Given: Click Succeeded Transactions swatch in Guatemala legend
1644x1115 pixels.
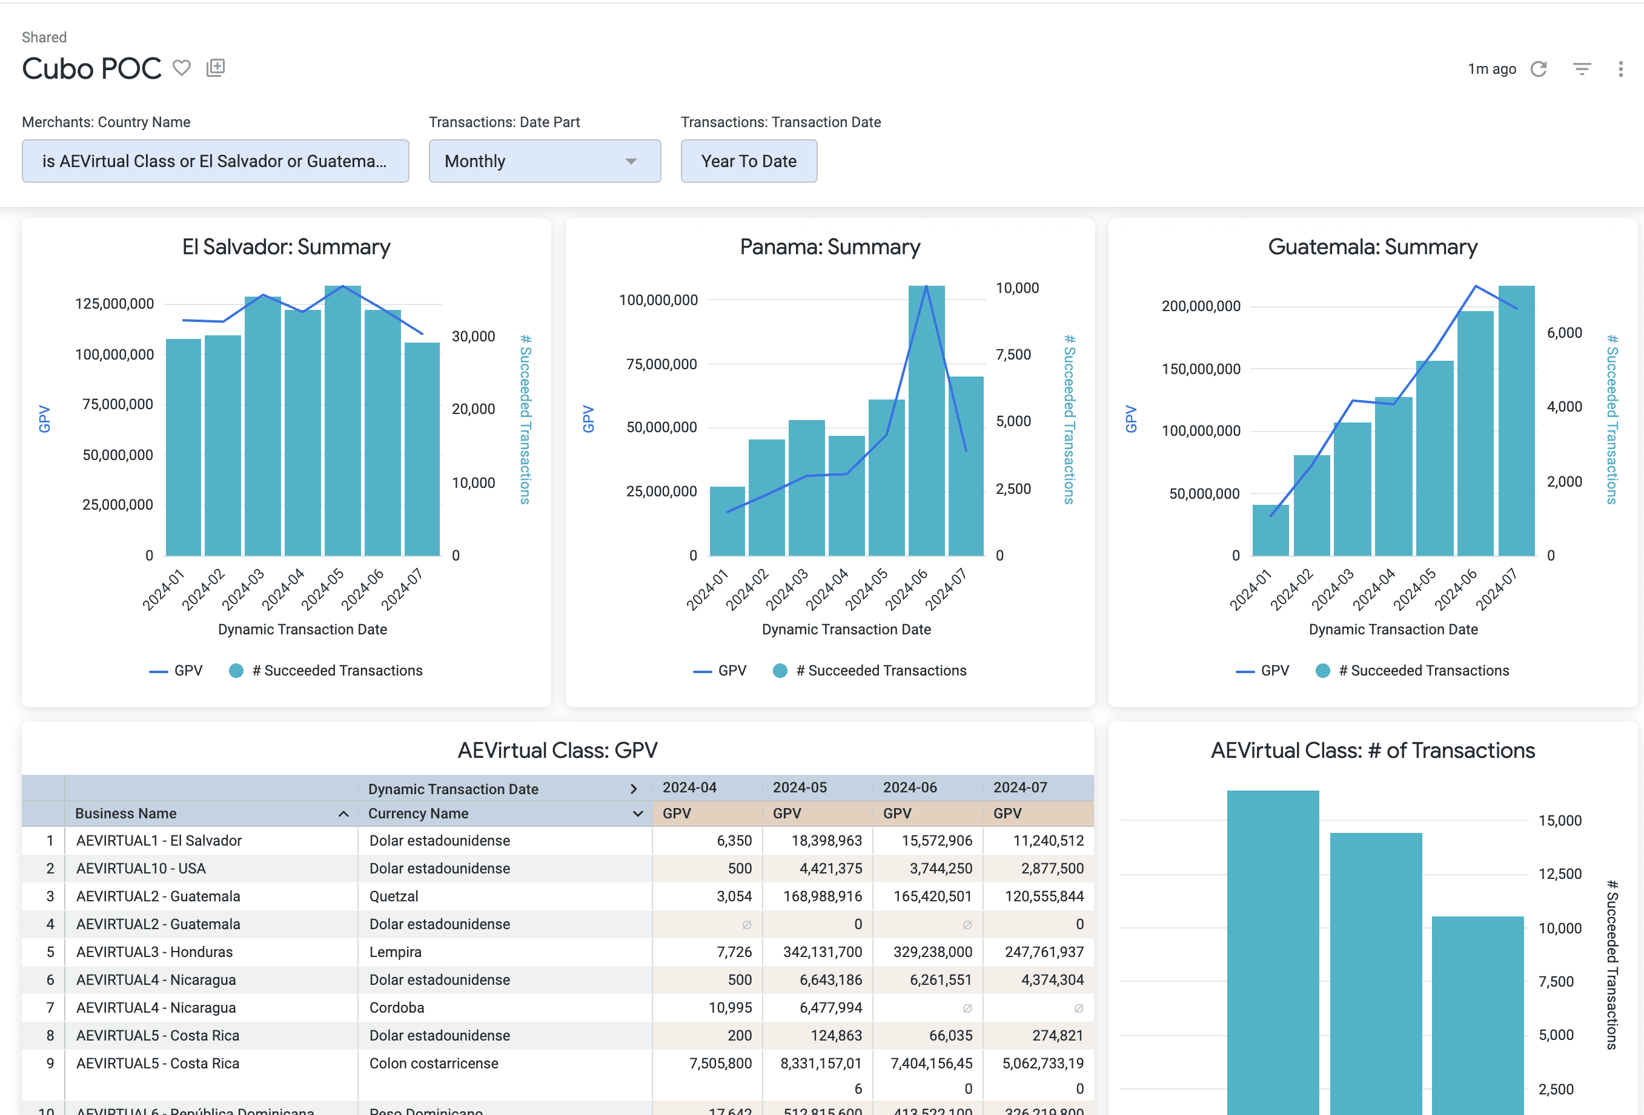Looking at the screenshot, I should (1322, 670).
